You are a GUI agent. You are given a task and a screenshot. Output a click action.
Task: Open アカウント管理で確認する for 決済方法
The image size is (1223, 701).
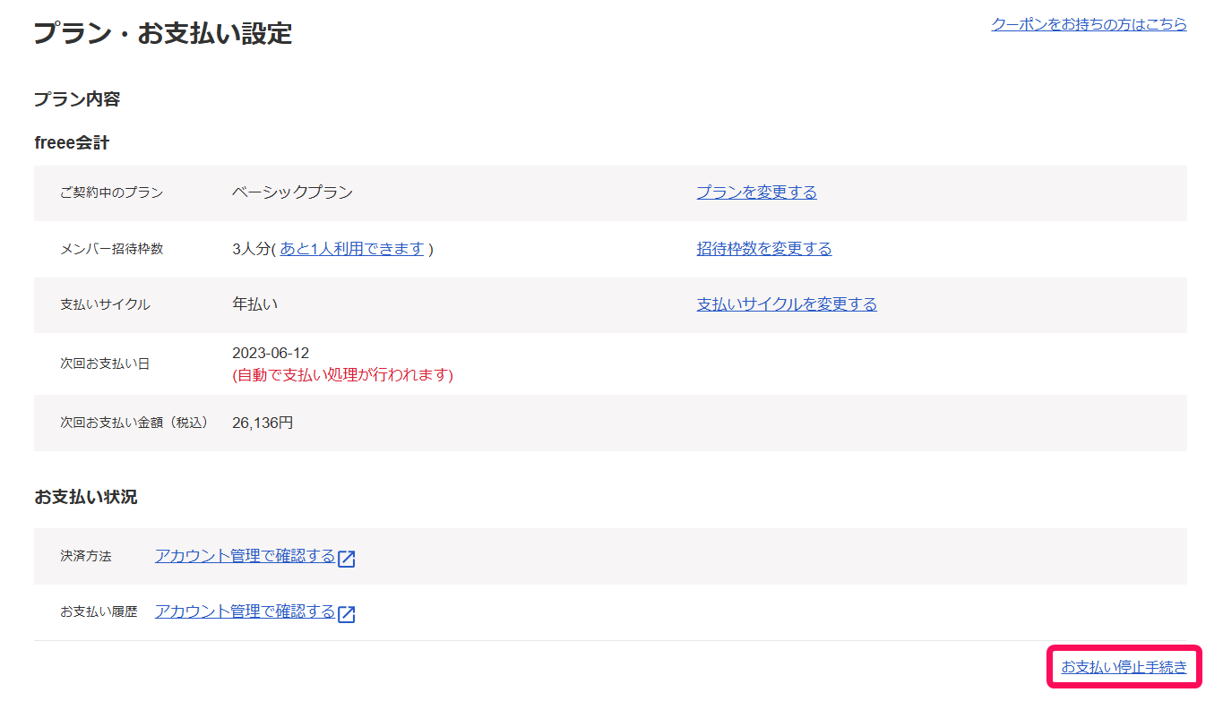(x=245, y=556)
